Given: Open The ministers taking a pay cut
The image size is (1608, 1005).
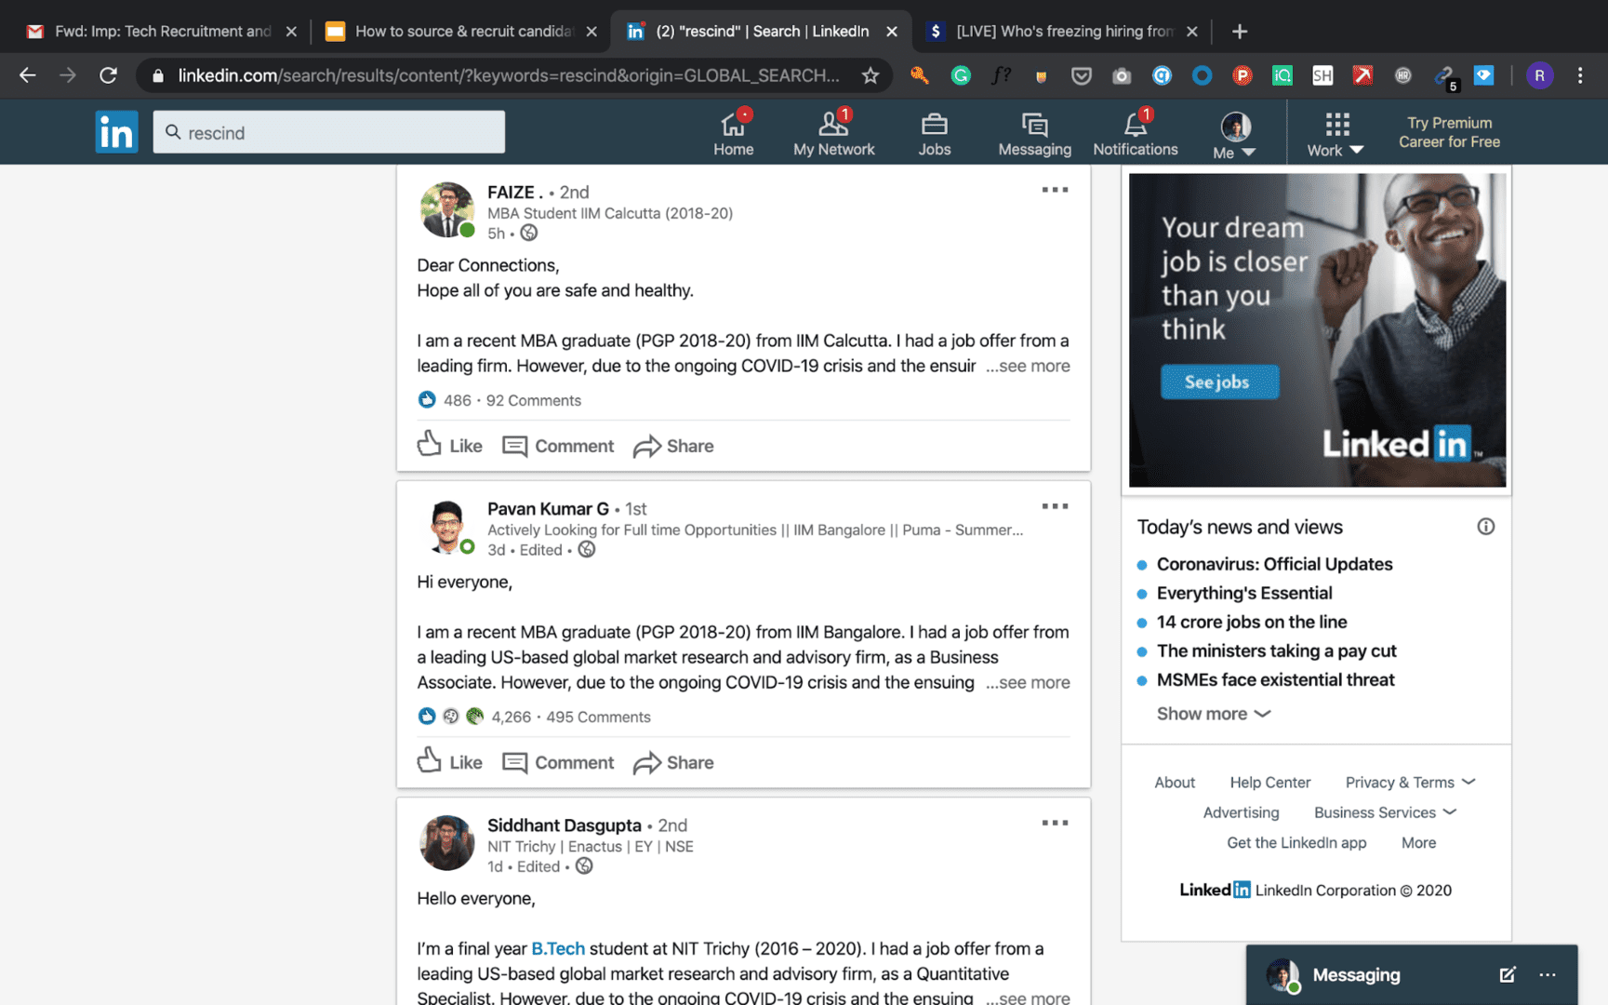Looking at the screenshot, I should pos(1276,650).
